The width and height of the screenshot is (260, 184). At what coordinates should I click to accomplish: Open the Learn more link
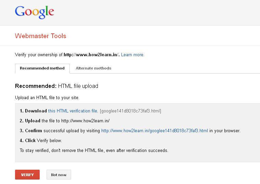[133, 55]
